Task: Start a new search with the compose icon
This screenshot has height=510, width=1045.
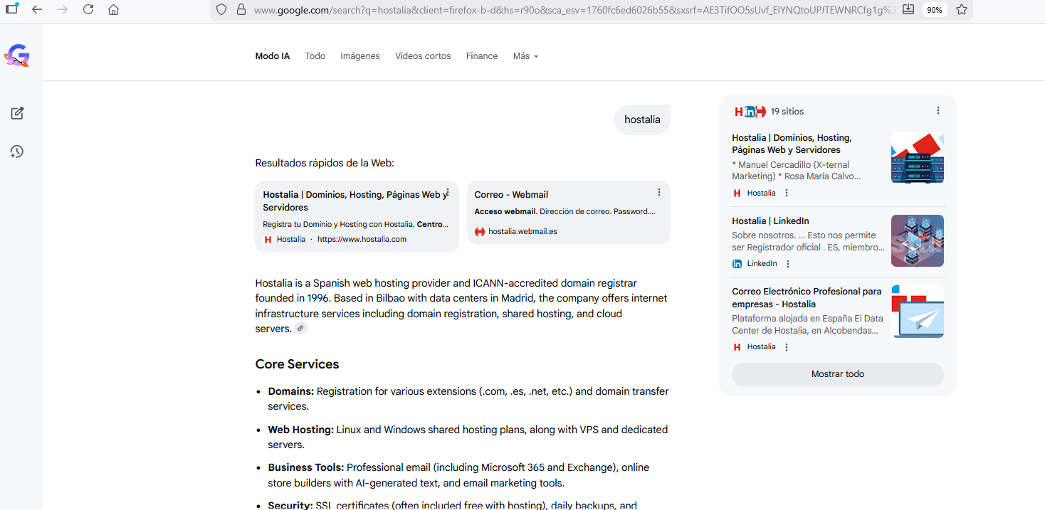Action: (17, 113)
